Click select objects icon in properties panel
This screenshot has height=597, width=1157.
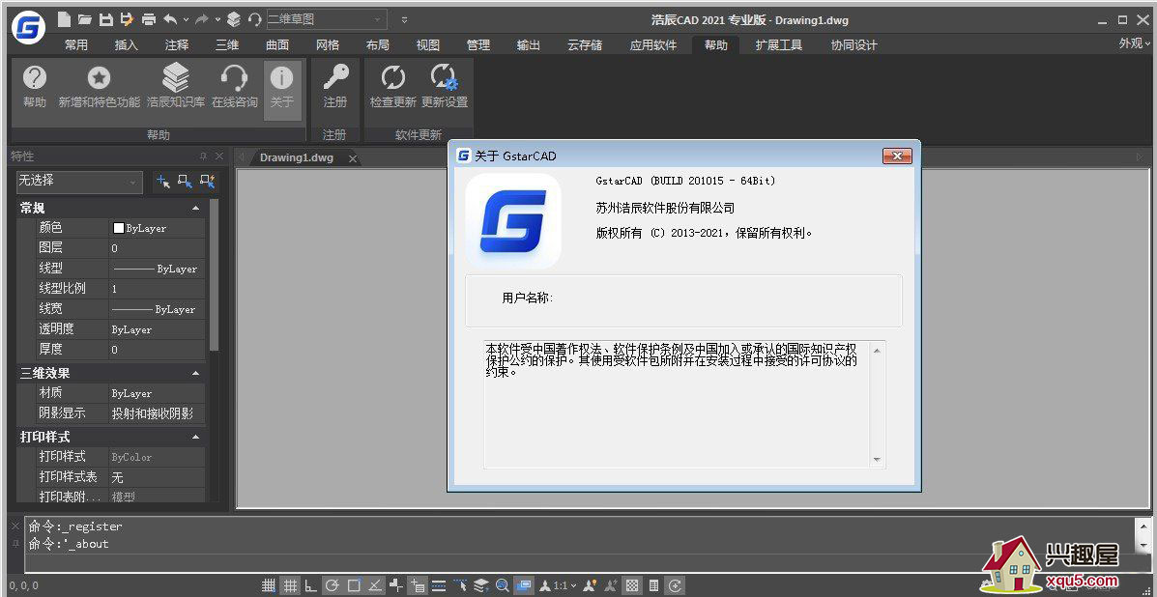(186, 182)
